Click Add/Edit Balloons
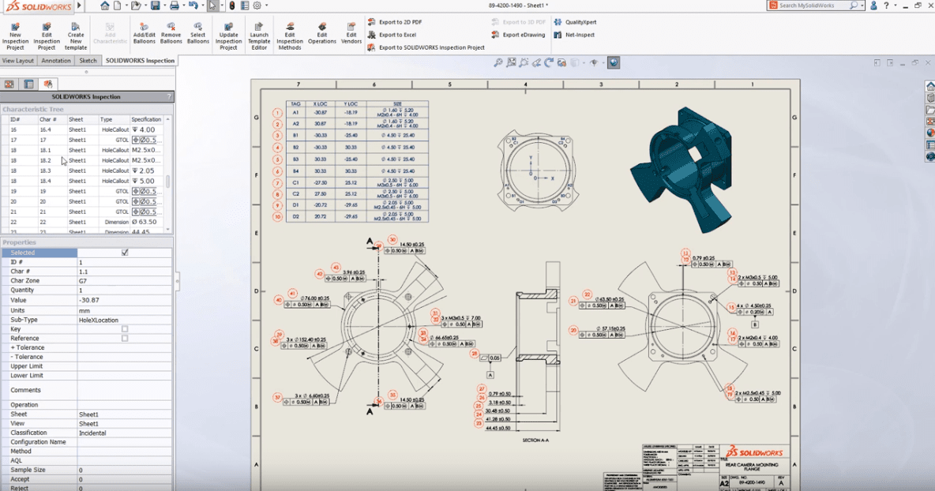Screen dimensions: 935x491 pyautogui.click(x=144, y=34)
